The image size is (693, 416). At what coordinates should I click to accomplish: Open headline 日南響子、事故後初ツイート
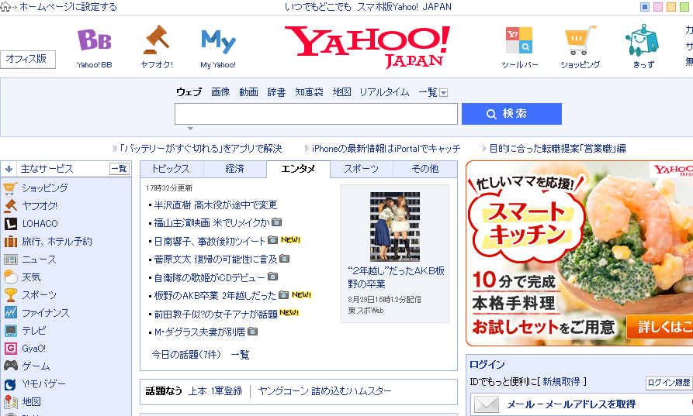(210, 241)
